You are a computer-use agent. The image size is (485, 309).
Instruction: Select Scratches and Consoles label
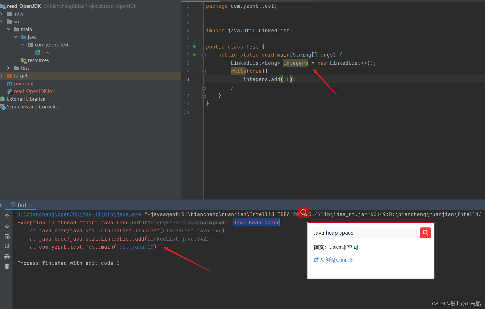coord(33,107)
